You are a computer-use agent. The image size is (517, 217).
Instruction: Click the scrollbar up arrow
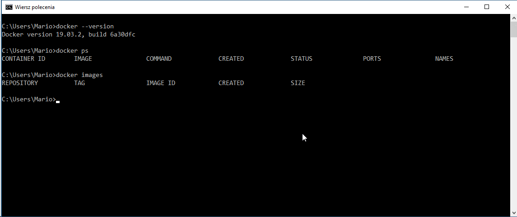(513, 18)
